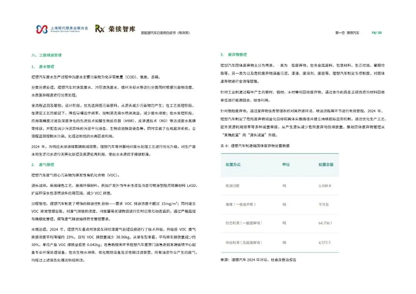Click the table header '单位'
Viewport: 416px width, 294px height.
point(286,165)
